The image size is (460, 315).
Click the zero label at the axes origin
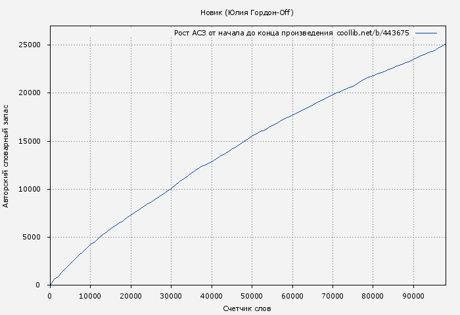pyautogui.click(x=50, y=296)
